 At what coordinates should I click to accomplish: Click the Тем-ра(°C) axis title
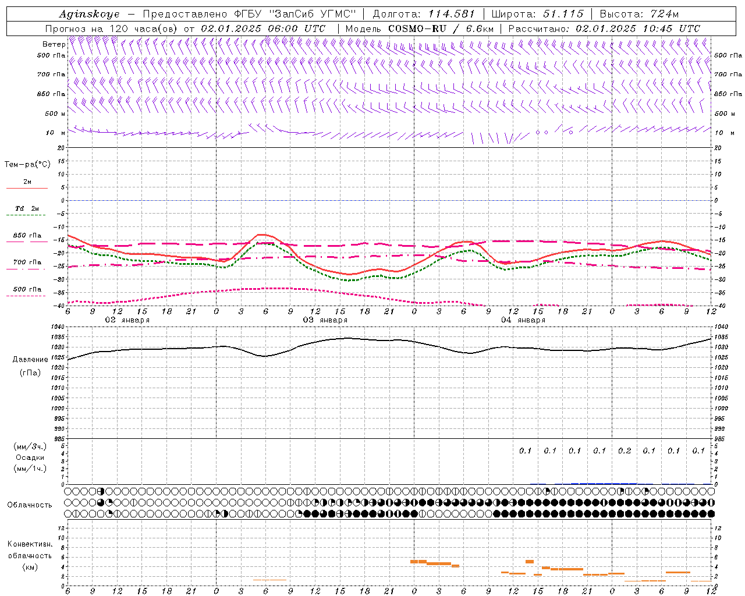coord(27,165)
